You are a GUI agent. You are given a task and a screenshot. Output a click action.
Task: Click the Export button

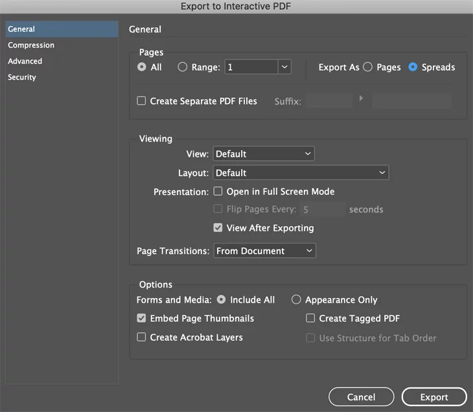point(434,397)
